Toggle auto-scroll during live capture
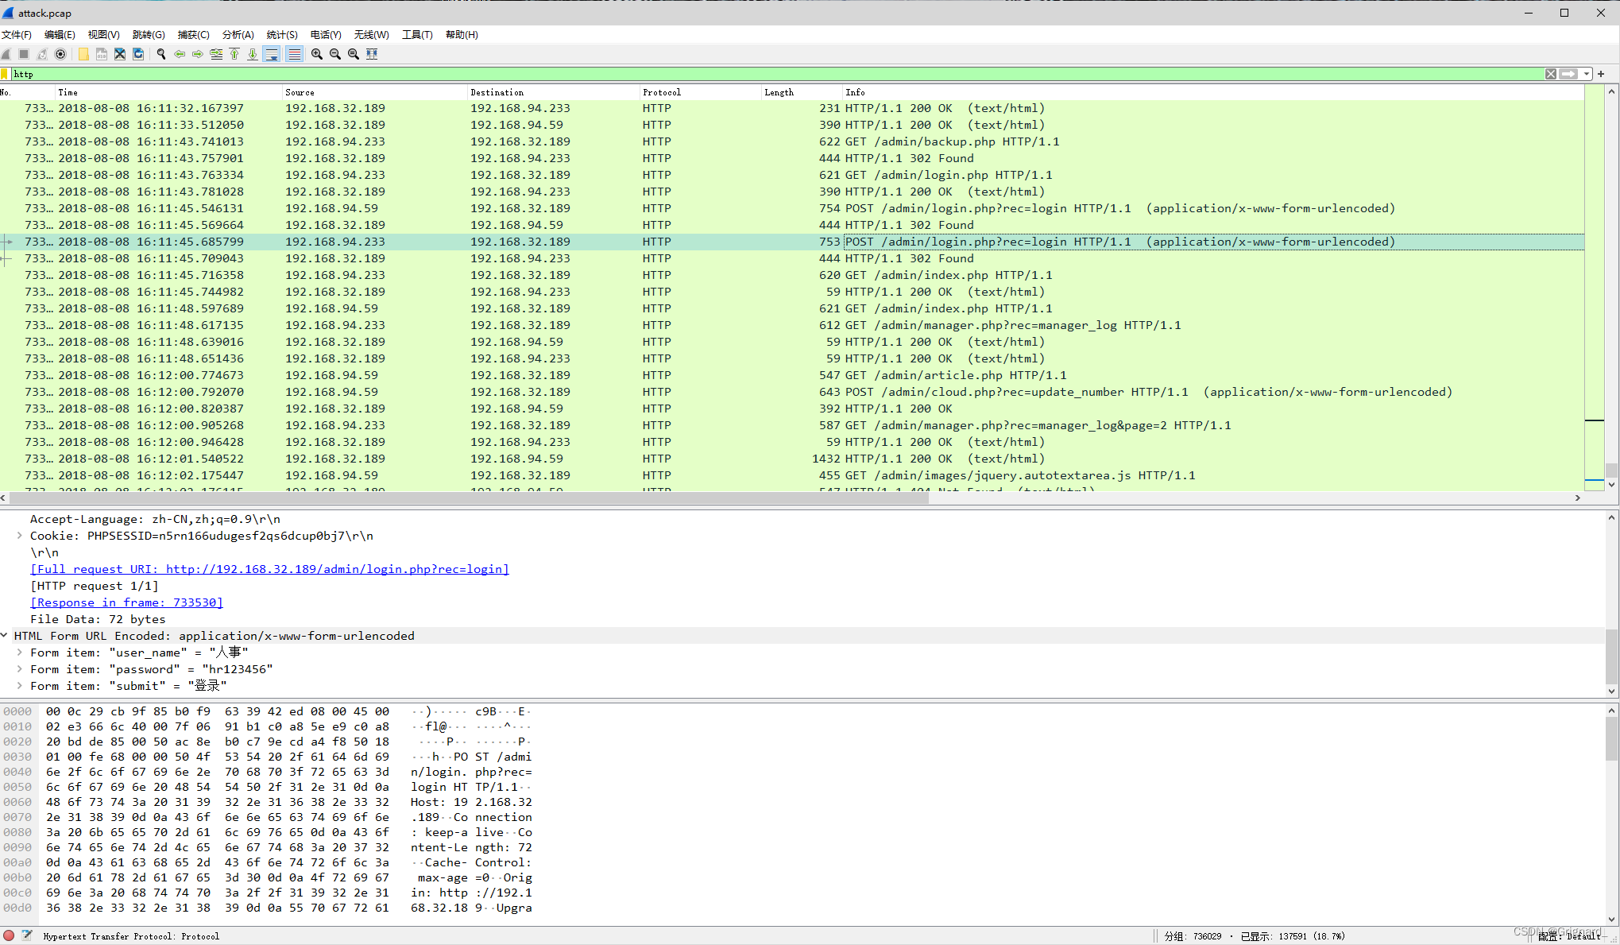 coord(272,54)
